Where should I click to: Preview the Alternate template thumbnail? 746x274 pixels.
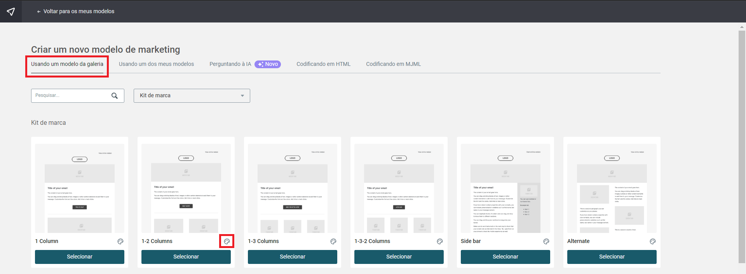coord(612,188)
